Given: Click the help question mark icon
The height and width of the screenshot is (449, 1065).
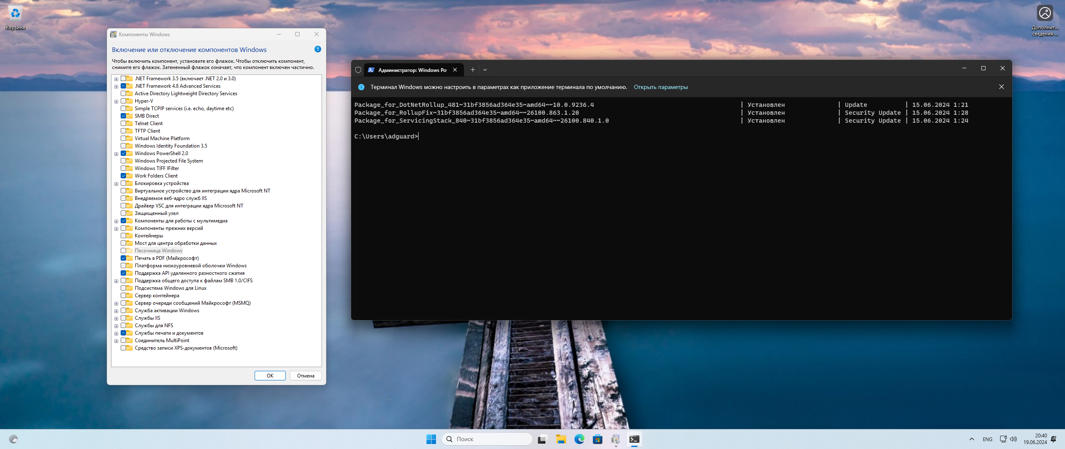Looking at the screenshot, I should (x=318, y=49).
